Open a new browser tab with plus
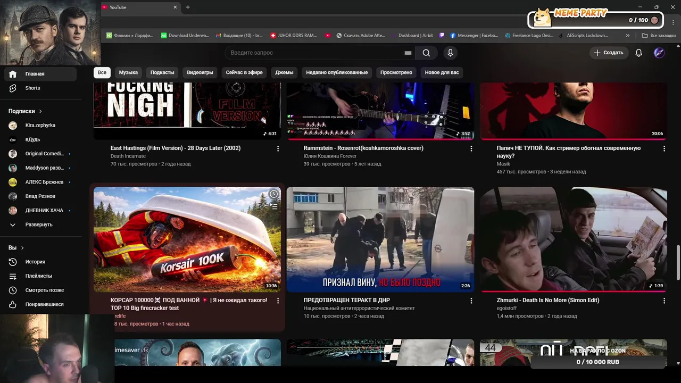This screenshot has width=681, height=383. [188, 7]
